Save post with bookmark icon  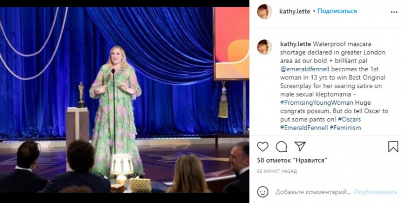pos(393,147)
